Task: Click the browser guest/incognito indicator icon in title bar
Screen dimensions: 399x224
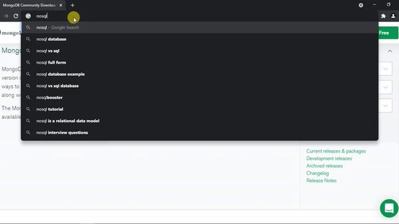Action: (361, 5)
